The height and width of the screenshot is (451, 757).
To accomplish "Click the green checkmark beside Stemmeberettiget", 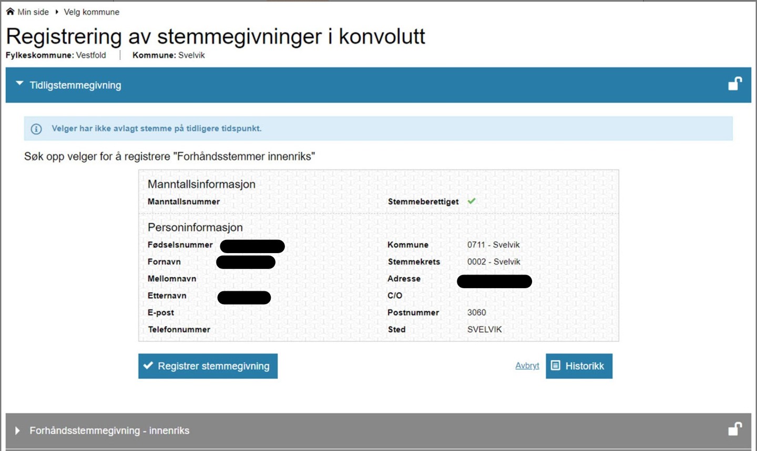I will point(472,201).
